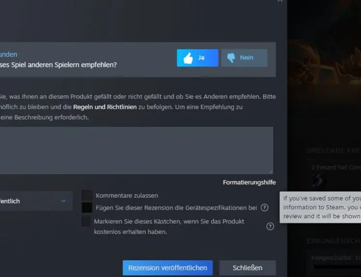Screen dimensions: 361x277
Task: Check the Produkt kostenlos erhalten box
Action: coord(86,221)
